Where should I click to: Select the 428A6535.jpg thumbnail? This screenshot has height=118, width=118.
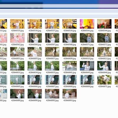point(17,24)
